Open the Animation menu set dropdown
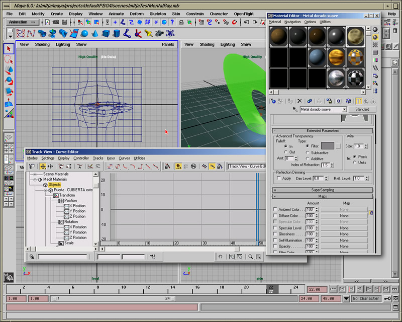 pyautogui.click(x=23, y=22)
